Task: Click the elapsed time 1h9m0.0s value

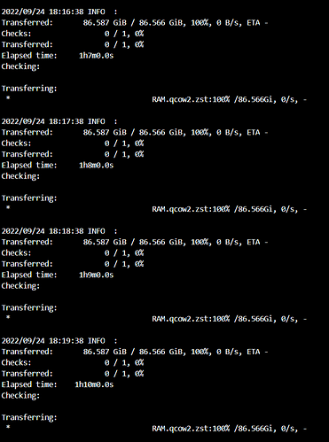Action: coord(96,275)
